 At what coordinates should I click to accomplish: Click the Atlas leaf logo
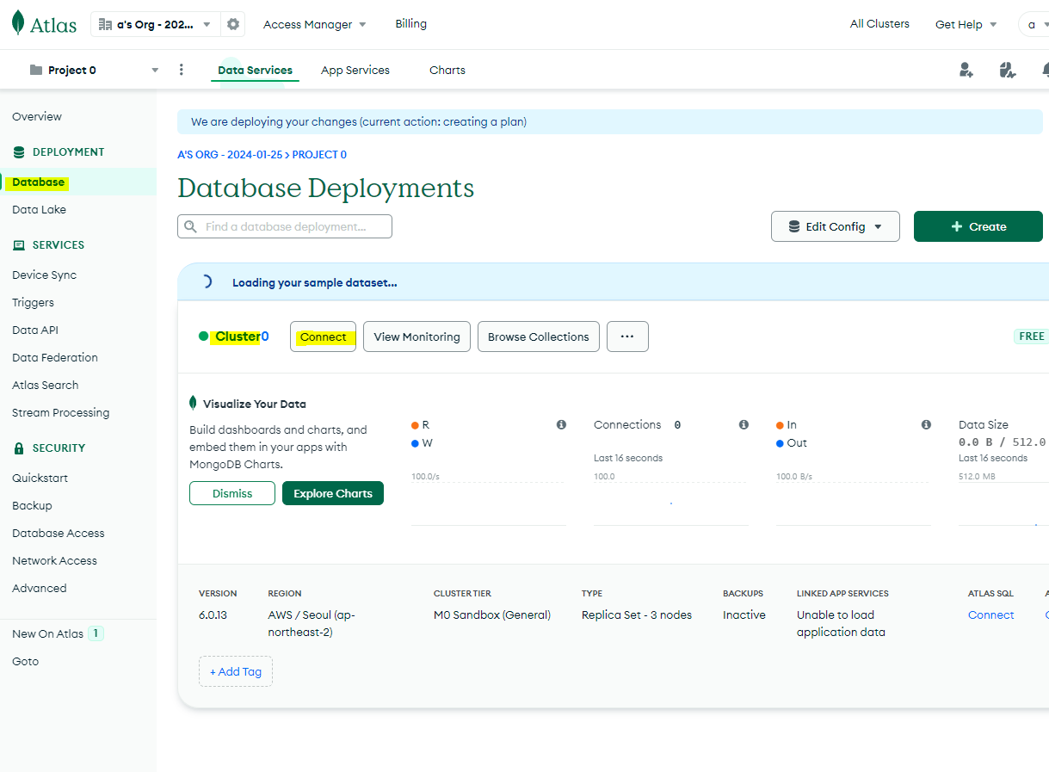18,23
